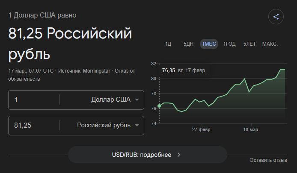Viewport: 297px width, 173px height.
Task: Select the 1Д time range tab
Action: coord(168,44)
